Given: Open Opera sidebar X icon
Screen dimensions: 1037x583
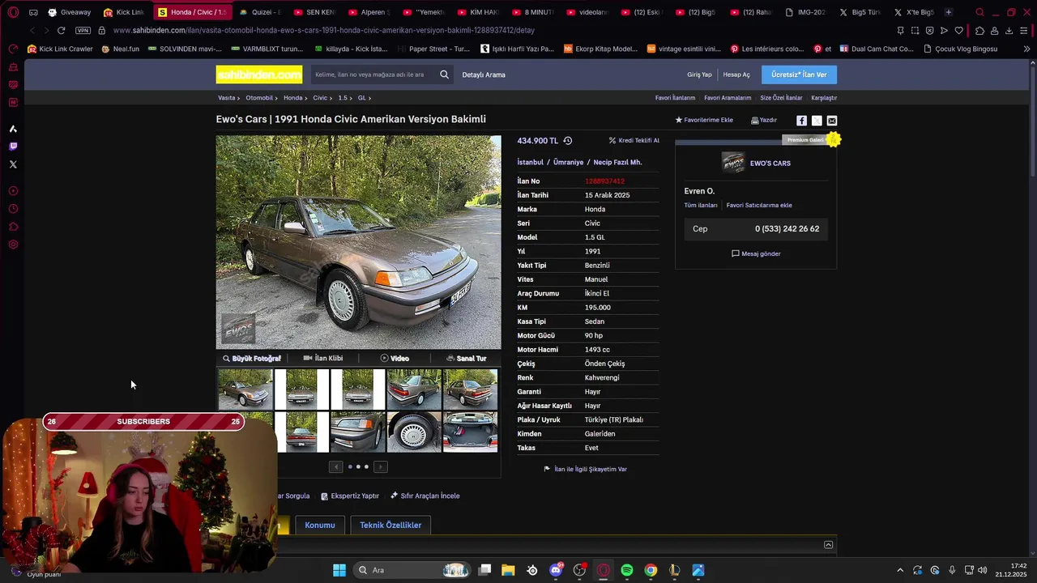Looking at the screenshot, I should [13, 164].
